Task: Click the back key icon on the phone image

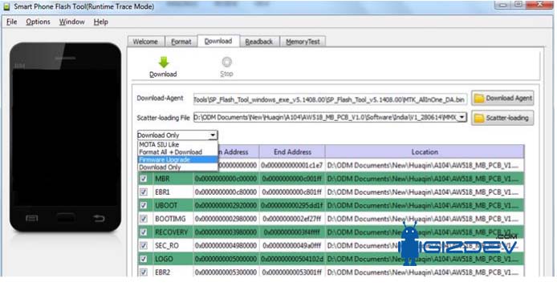Action: [x=99, y=218]
